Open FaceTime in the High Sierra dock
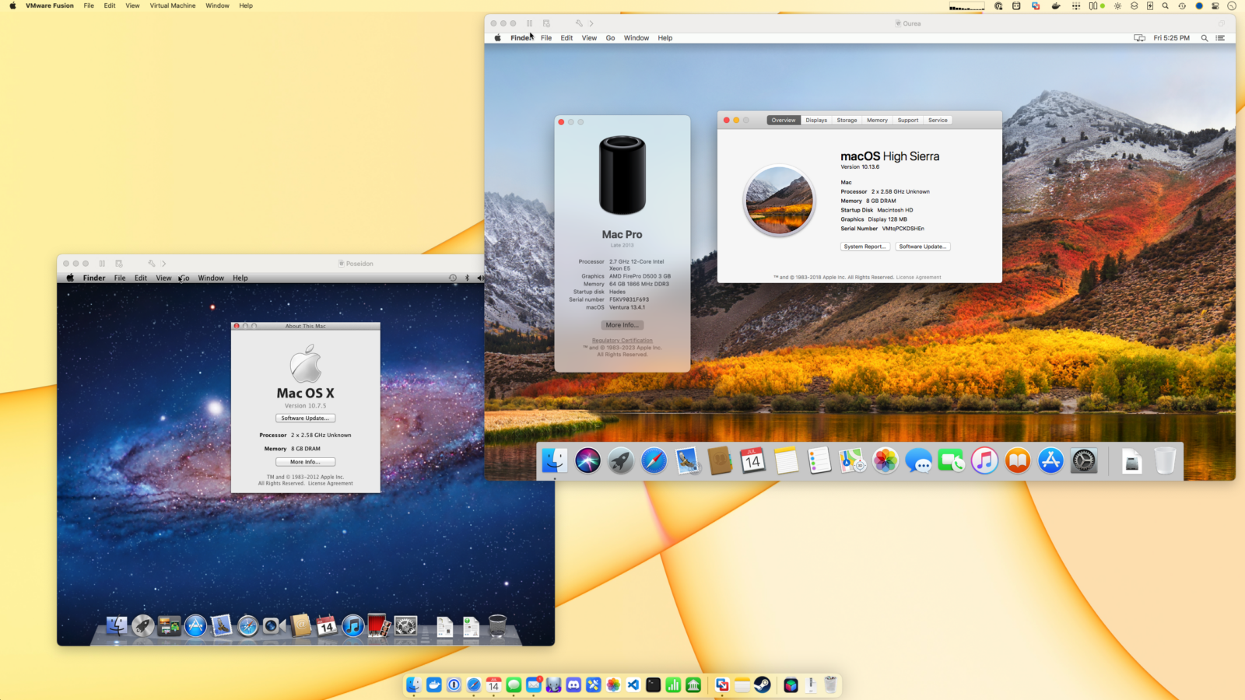 pyautogui.click(x=952, y=460)
